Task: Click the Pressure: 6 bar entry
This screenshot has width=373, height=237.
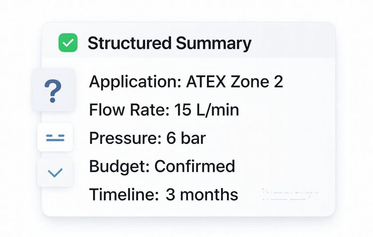Action: point(147,138)
